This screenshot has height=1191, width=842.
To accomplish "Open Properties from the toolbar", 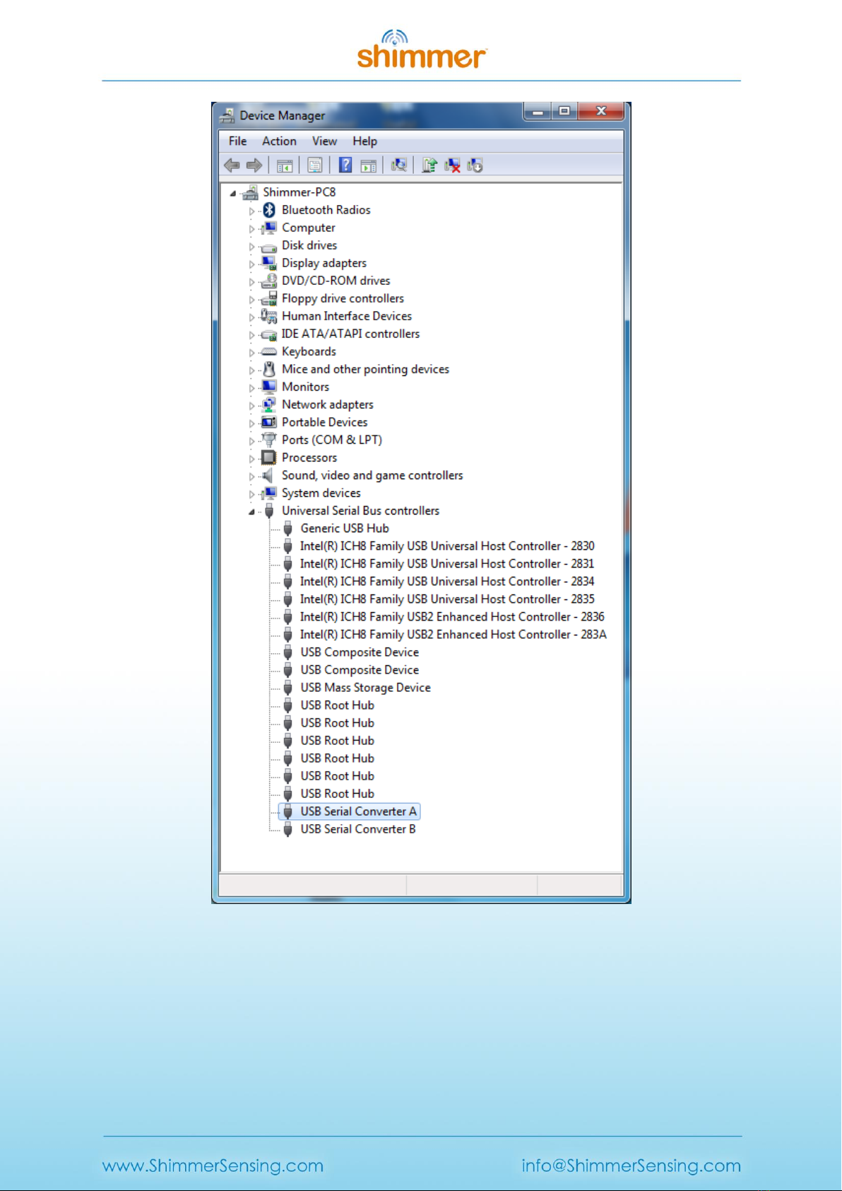I will click(x=315, y=165).
